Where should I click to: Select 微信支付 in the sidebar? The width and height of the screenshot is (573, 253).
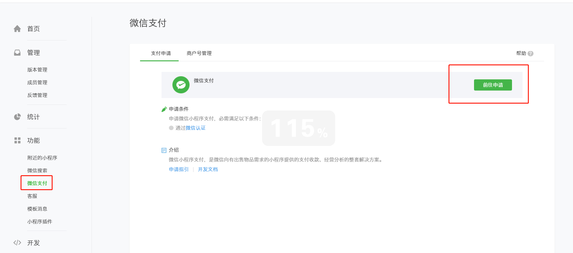click(x=37, y=183)
